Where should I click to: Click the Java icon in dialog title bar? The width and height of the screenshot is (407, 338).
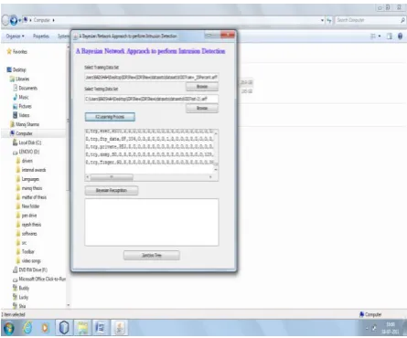(x=75, y=37)
